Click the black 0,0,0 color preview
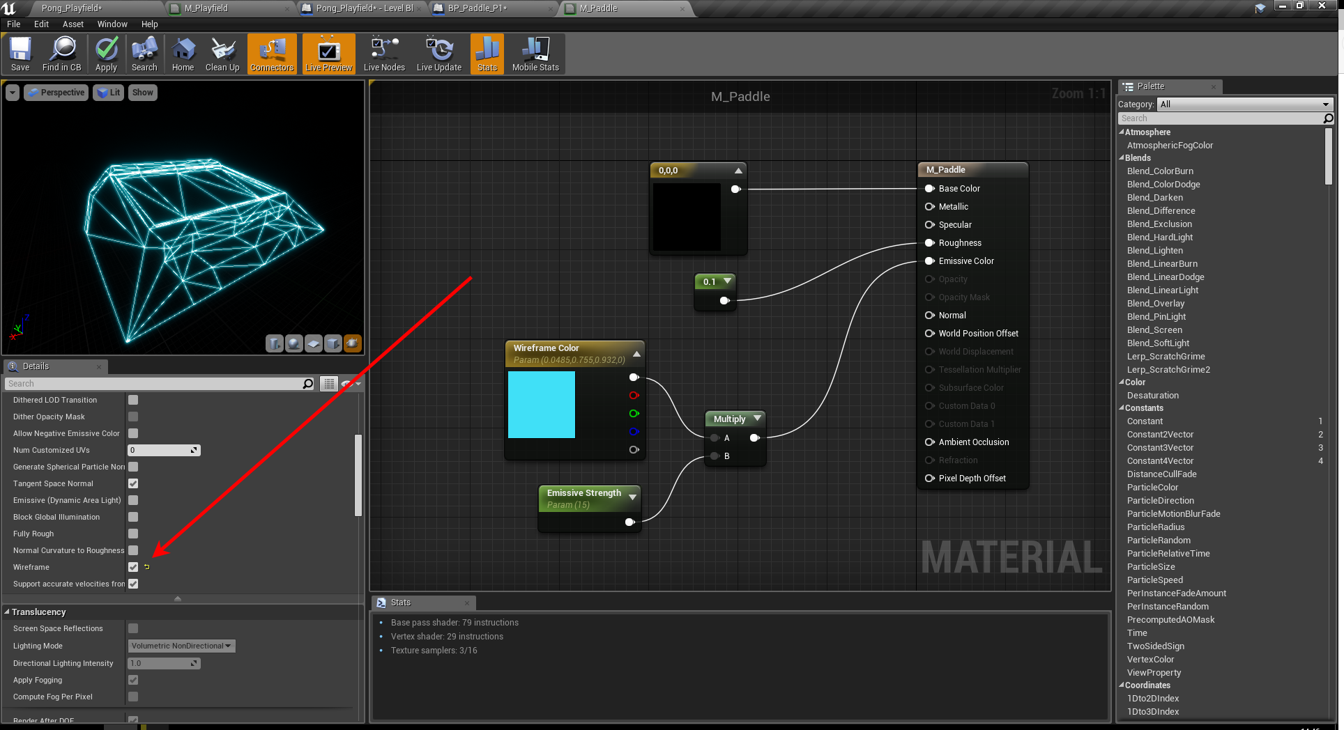This screenshot has width=1344, height=730. (687, 217)
